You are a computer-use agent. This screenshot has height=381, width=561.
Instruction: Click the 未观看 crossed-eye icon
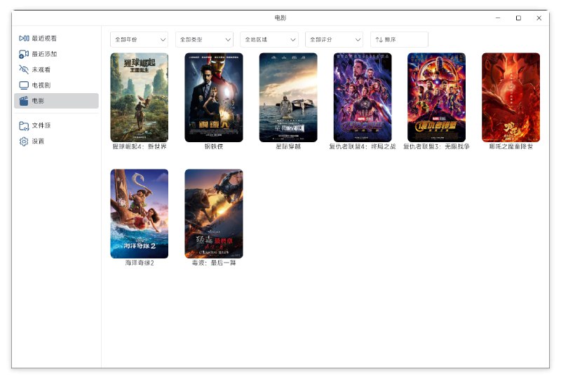coord(24,69)
